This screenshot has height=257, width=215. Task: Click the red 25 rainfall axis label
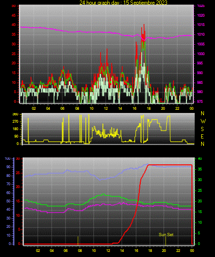coord(18,173)
